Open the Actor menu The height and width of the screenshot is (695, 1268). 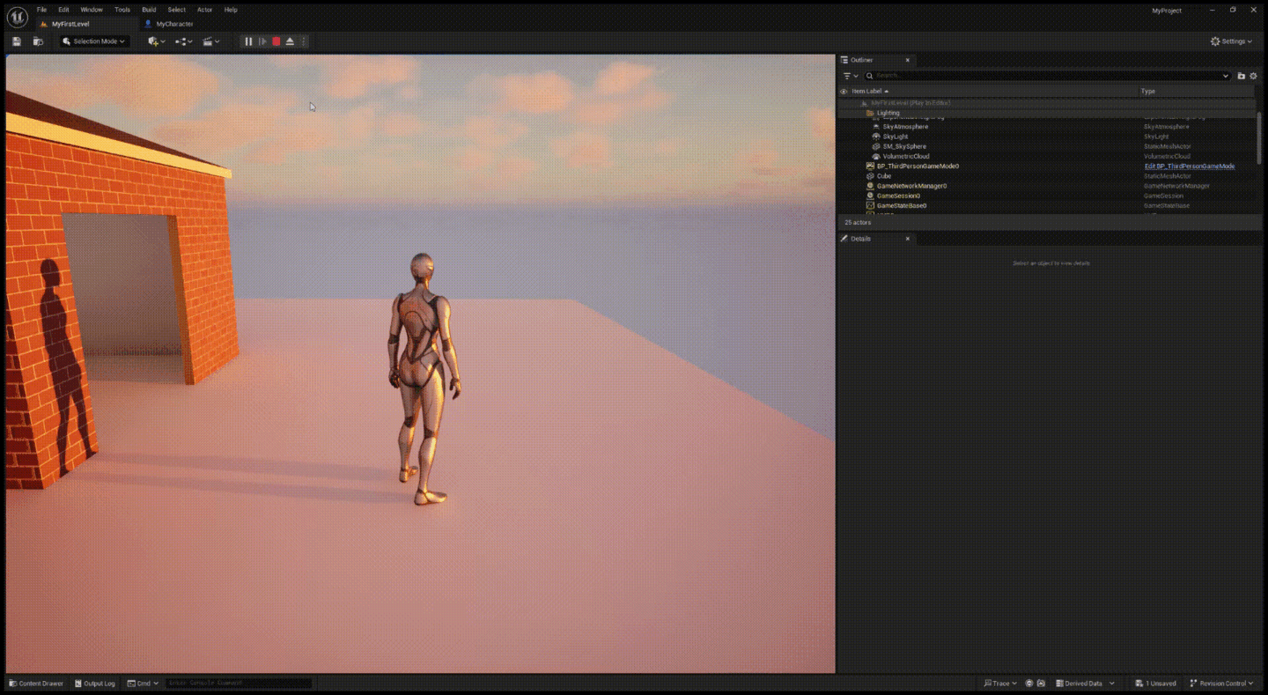pyautogui.click(x=205, y=10)
